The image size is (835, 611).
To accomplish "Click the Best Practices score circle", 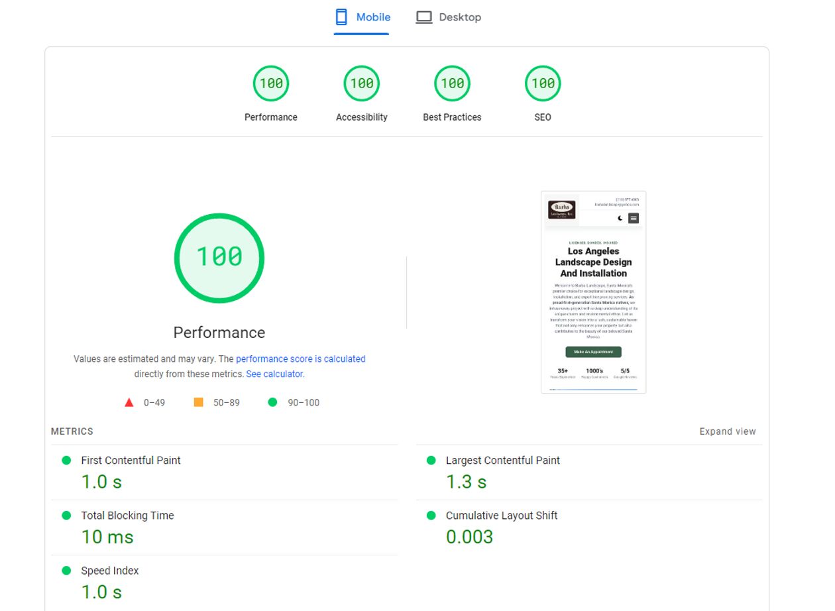I will point(452,83).
